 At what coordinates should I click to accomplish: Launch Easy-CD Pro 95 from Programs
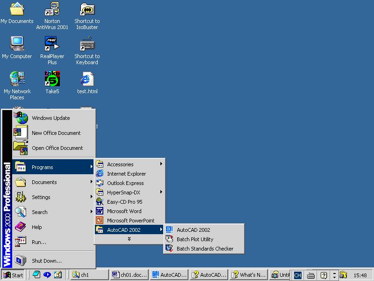(129, 202)
